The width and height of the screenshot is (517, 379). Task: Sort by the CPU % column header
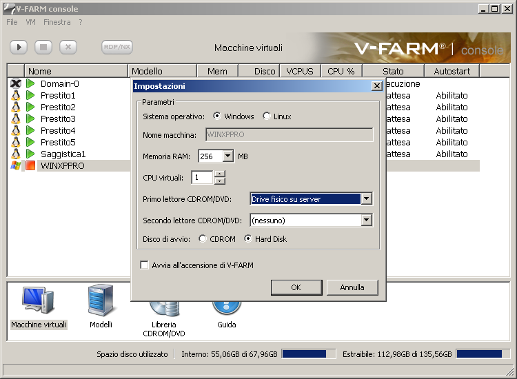341,71
